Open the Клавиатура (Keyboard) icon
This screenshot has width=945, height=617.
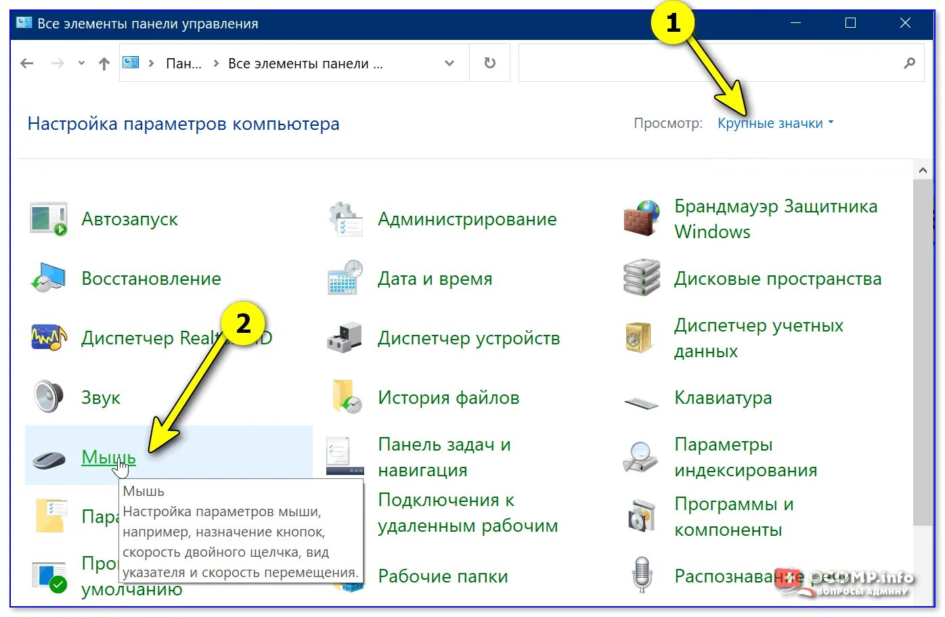coord(723,397)
